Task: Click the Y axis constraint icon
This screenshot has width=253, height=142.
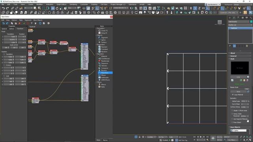Action: 195,8
